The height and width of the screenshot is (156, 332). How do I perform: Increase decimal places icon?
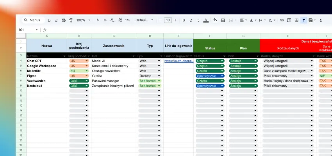click(120, 20)
